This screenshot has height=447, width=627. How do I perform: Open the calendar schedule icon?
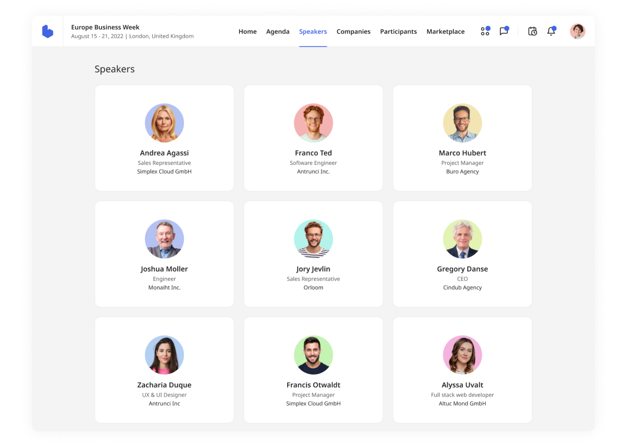pyautogui.click(x=533, y=31)
